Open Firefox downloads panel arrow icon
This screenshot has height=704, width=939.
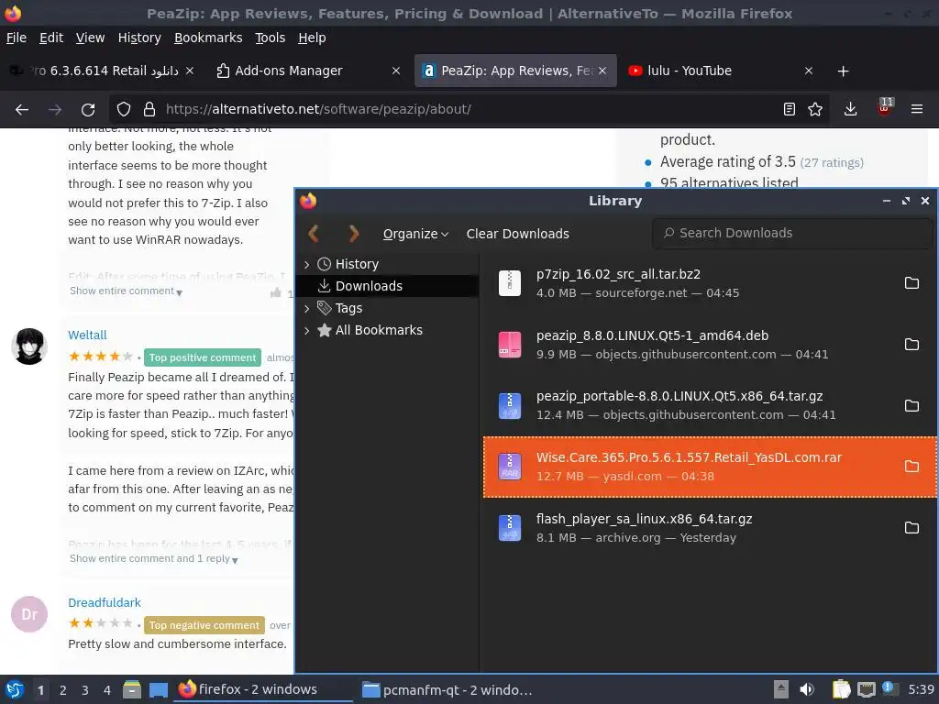click(850, 110)
